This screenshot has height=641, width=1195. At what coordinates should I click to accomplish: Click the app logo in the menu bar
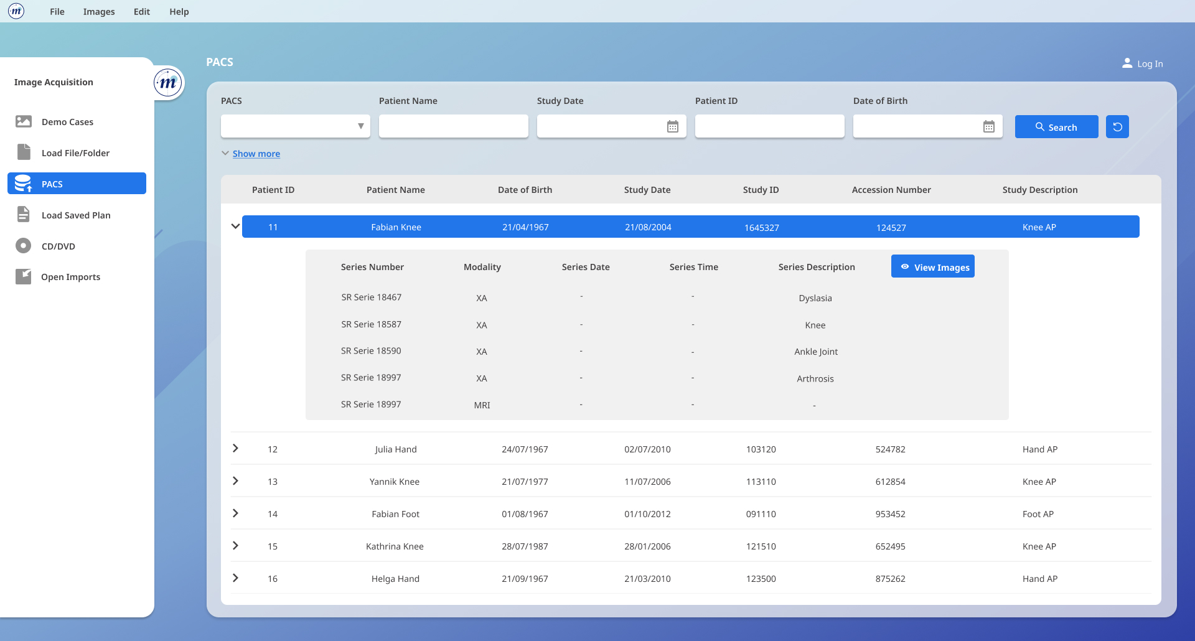pyautogui.click(x=16, y=11)
